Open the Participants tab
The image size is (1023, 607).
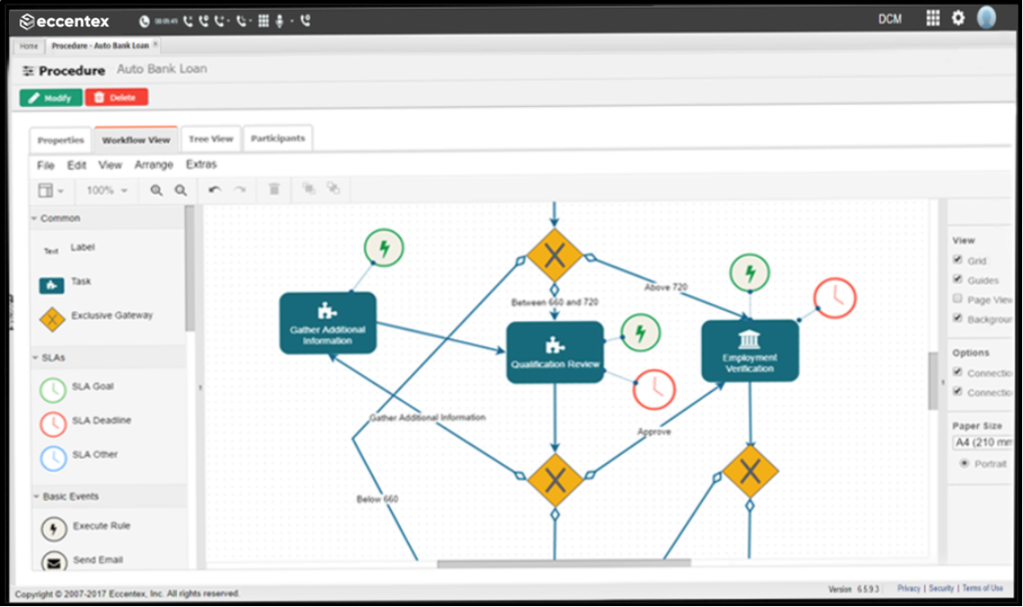click(278, 138)
